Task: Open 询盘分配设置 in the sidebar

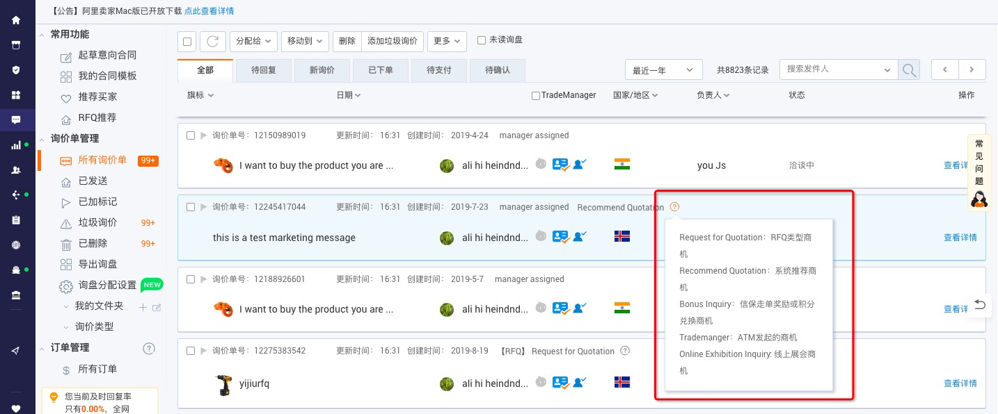Action: [107, 285]
